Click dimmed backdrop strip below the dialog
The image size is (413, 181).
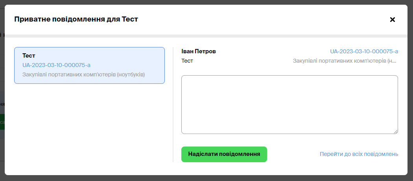tap(206, 178)
